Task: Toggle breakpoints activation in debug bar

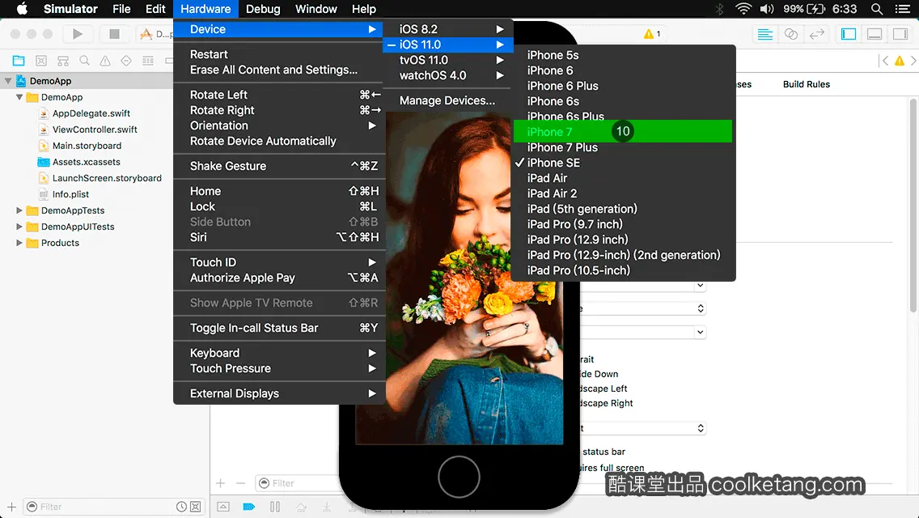Action: click(249, 507)
